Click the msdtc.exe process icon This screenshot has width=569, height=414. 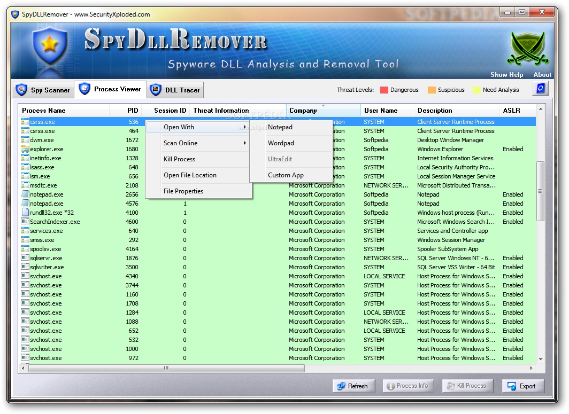pos(25,185)
